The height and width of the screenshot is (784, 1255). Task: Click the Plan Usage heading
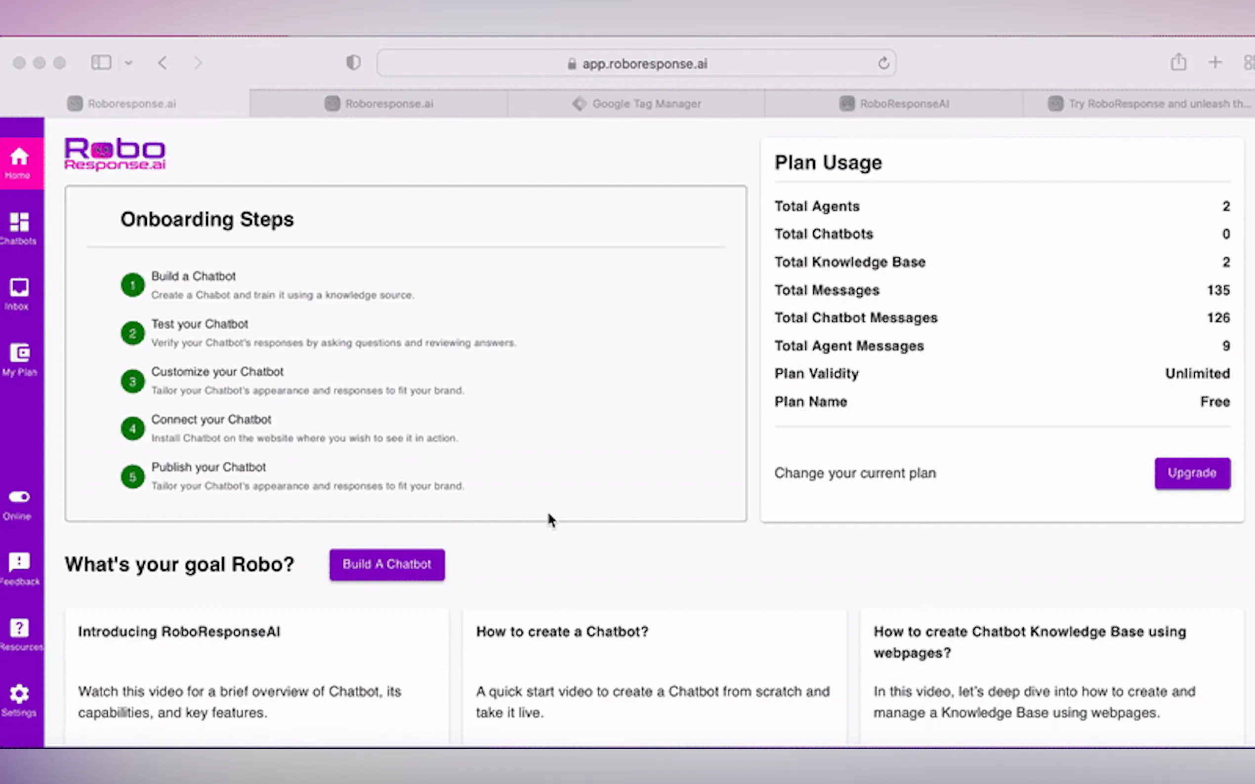coord(828,162)
